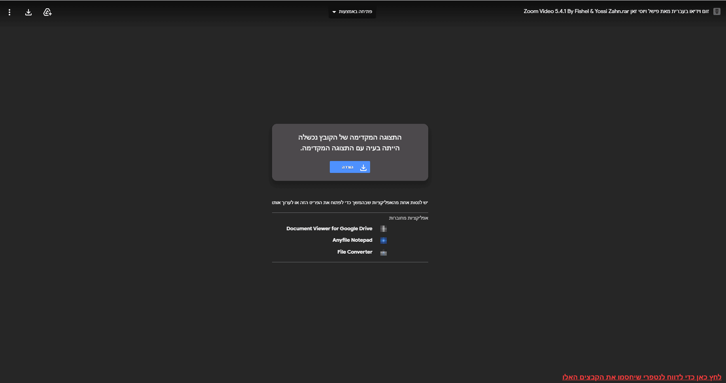This screenshot has width=726, height=383.
Task: Click the File Converter app icon
Action: (383, 253)
